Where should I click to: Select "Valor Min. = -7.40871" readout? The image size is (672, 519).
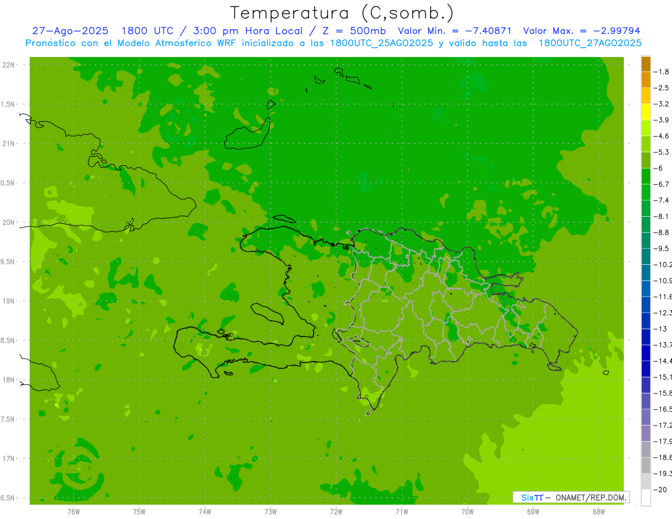pos(454,31)
